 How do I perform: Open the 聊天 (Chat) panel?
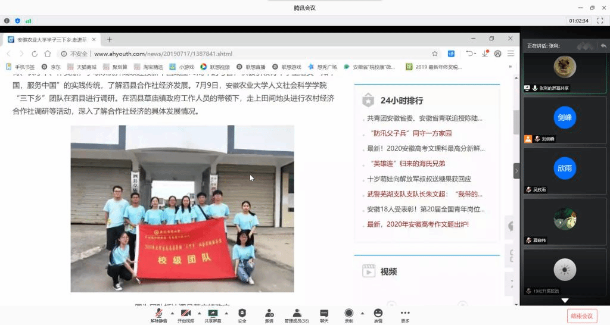click(323, 313)
